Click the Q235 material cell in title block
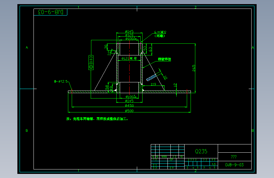Image resolution: width=274 pixels, height=178 pixels. coord(201,151)
